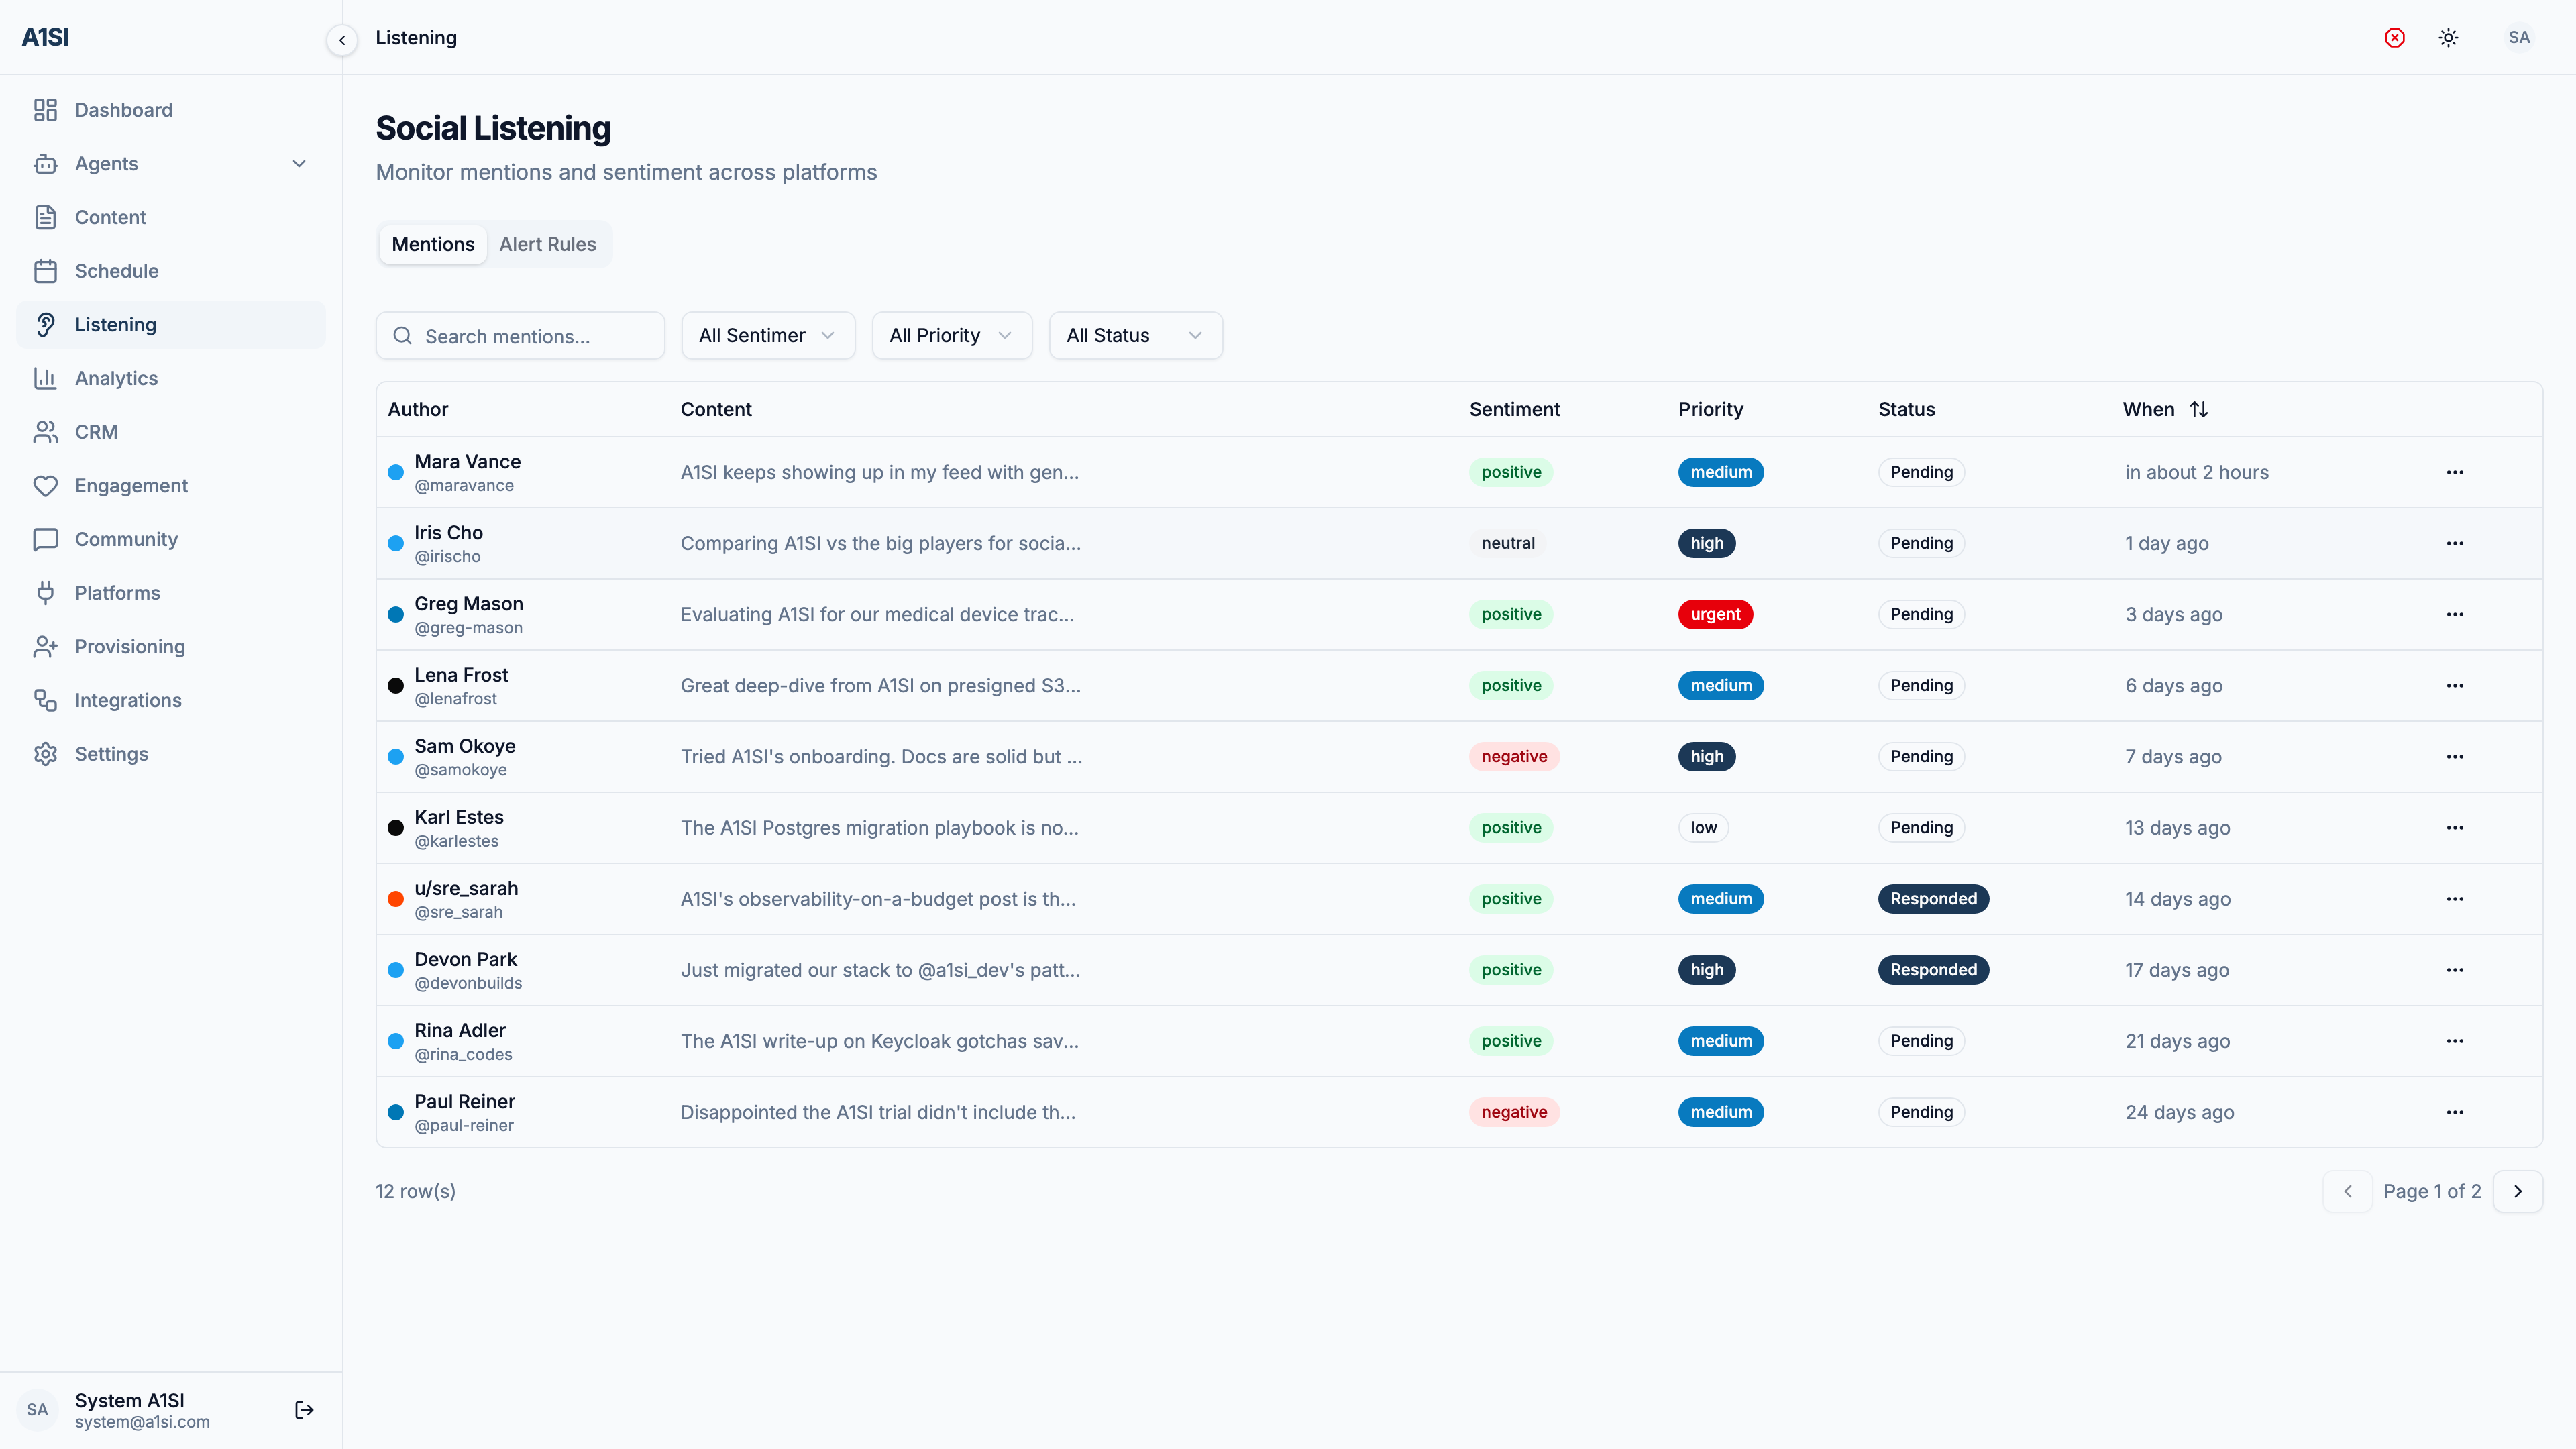Click "Page 1 of 2" pagination text
2576x1449 pixels.
click(2432, 1191)
